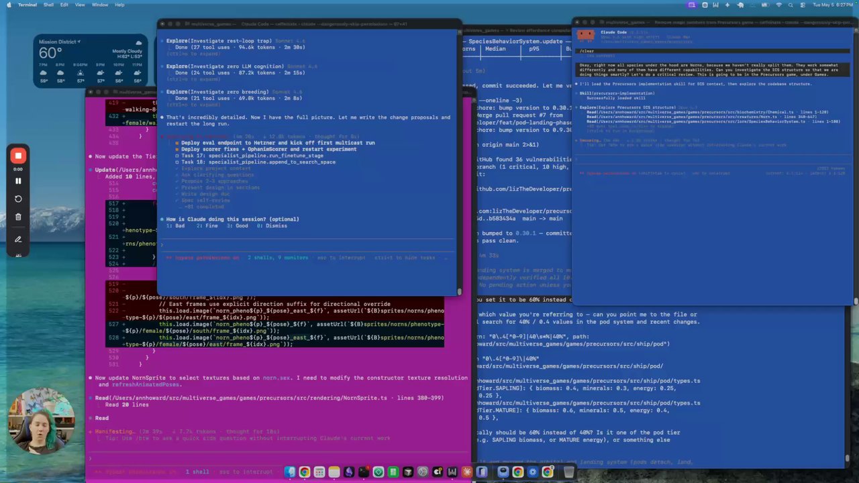Open the Mission District weather widget
Screen dimensions: 859x483
91,62
